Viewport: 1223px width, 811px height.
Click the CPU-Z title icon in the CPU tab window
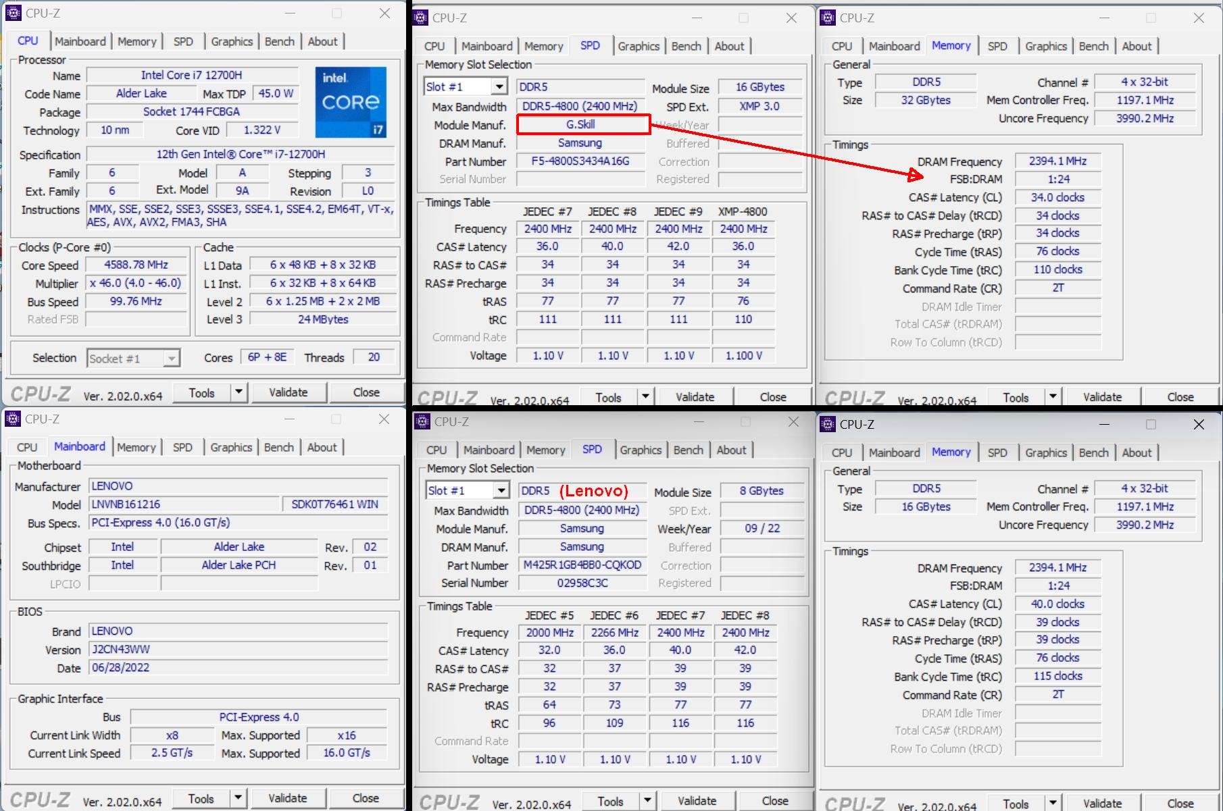pyautogui.click(x=13, y=13)
